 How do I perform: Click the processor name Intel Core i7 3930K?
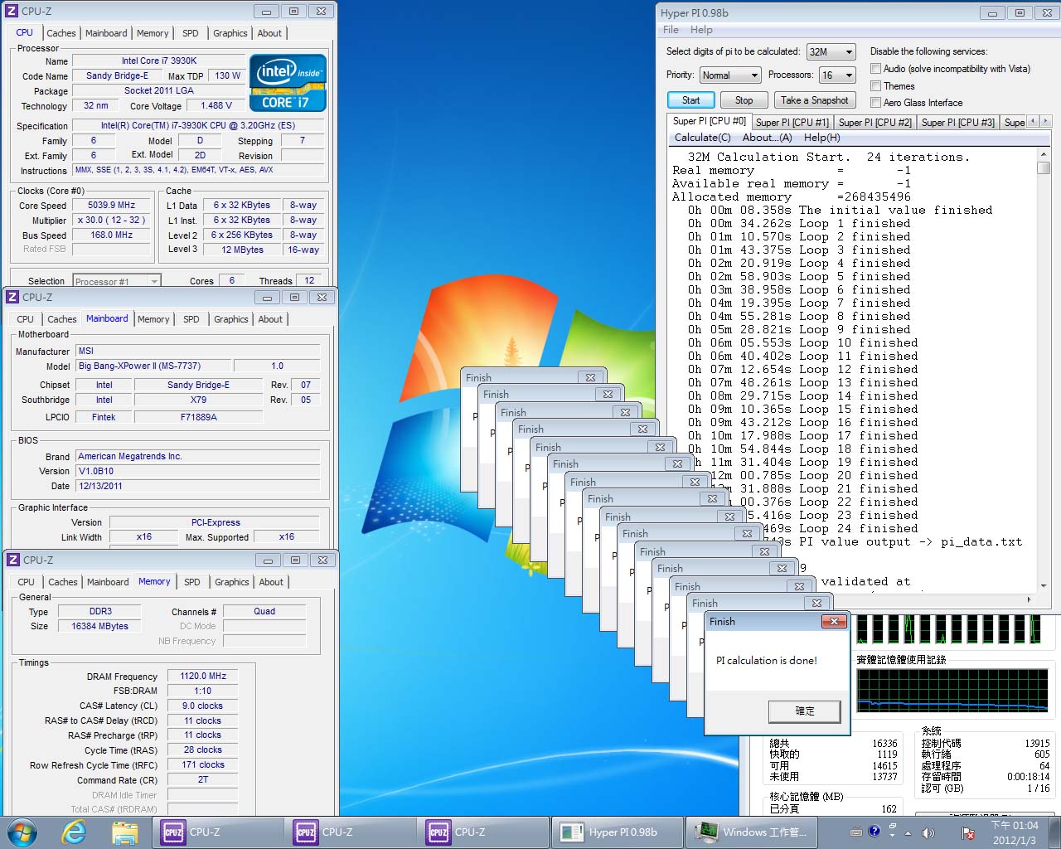point(159,61)
